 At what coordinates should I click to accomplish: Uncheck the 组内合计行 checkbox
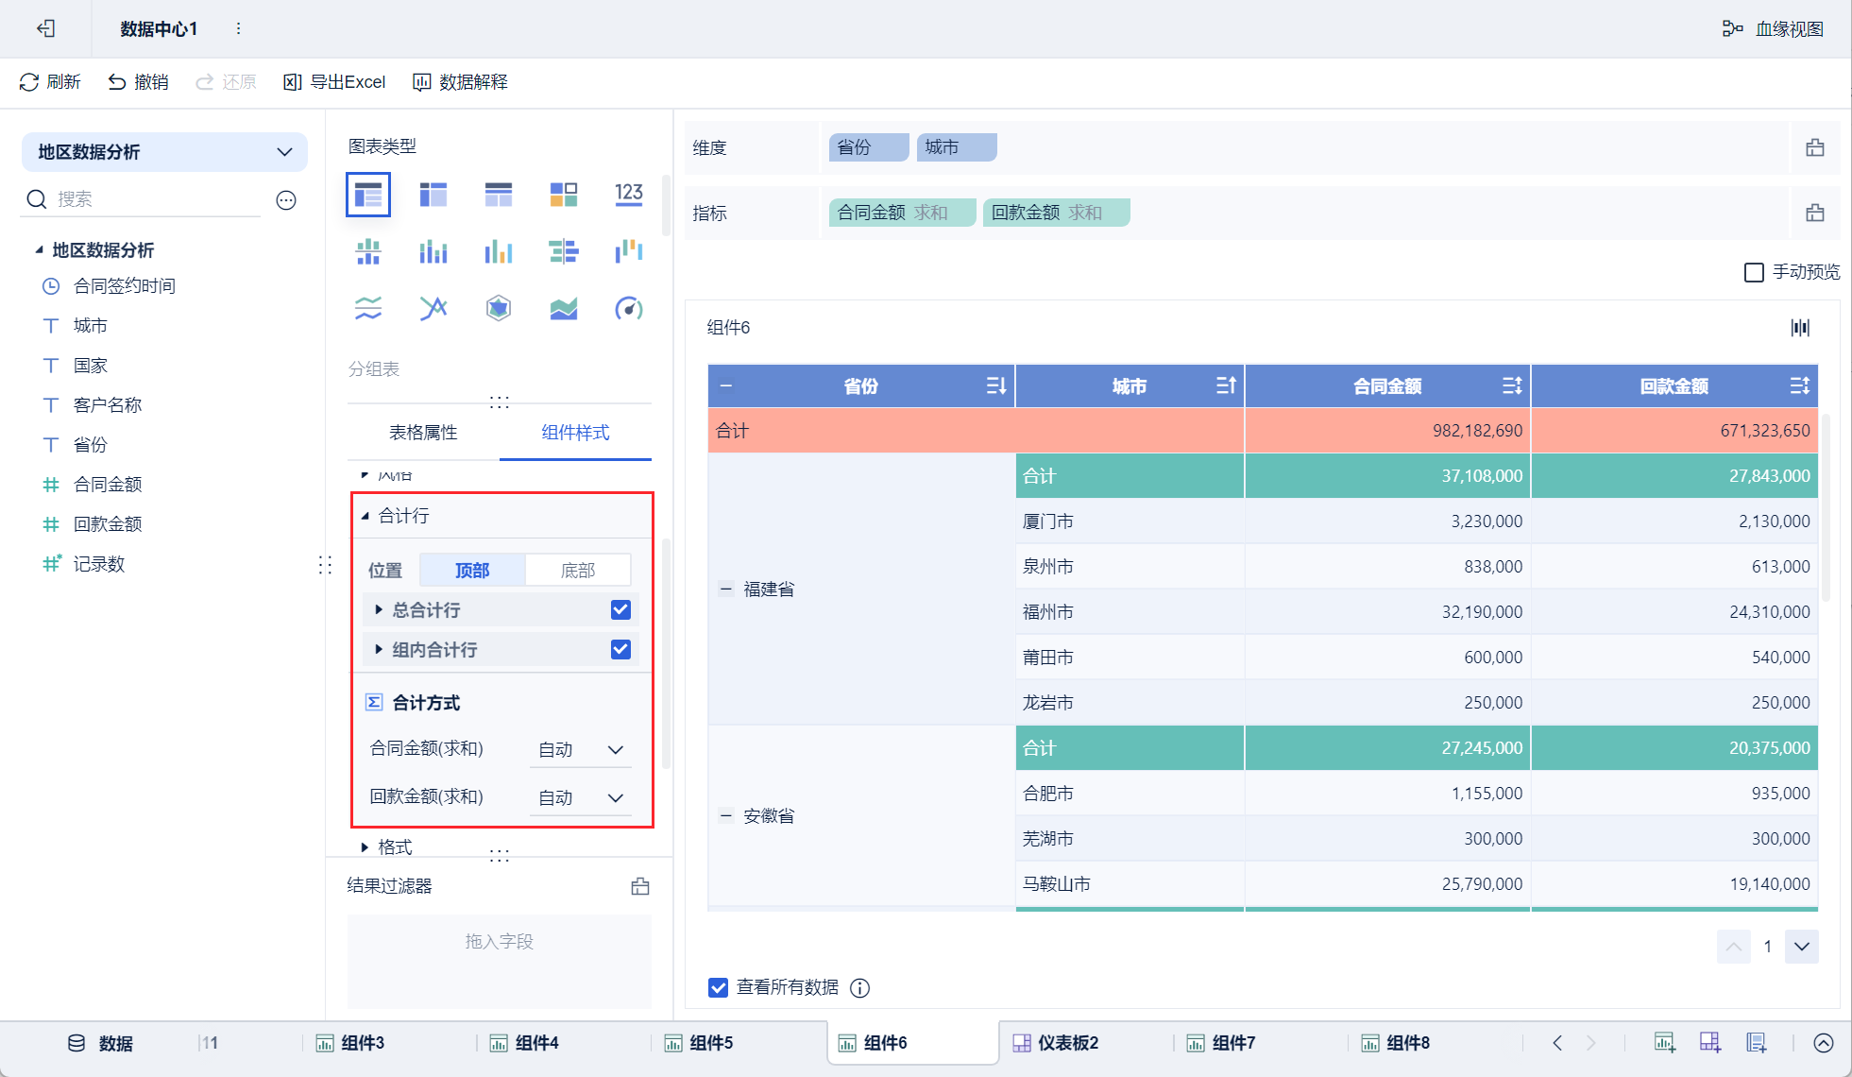click(x=620, y=649)
